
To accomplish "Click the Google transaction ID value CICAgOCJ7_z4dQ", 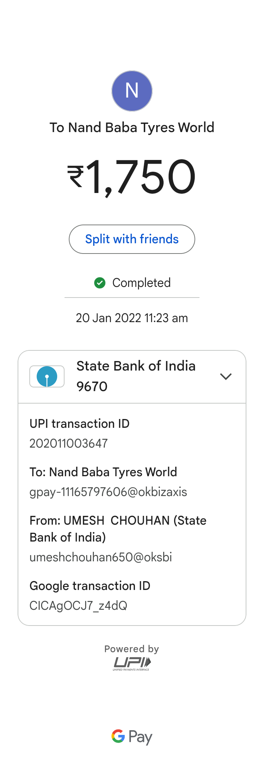I will (78, 606).
